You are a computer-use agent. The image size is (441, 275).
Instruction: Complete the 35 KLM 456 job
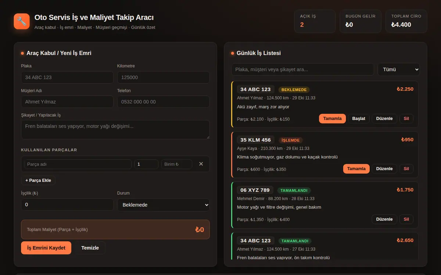tap(356, 169)
